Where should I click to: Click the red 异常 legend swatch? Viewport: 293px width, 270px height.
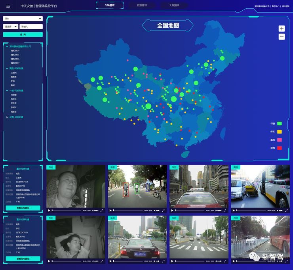[280, 148]
